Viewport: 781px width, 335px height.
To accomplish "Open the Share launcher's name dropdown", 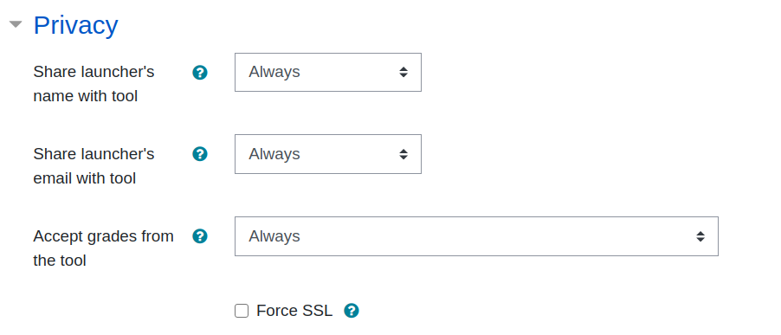I will coord(328,72).
